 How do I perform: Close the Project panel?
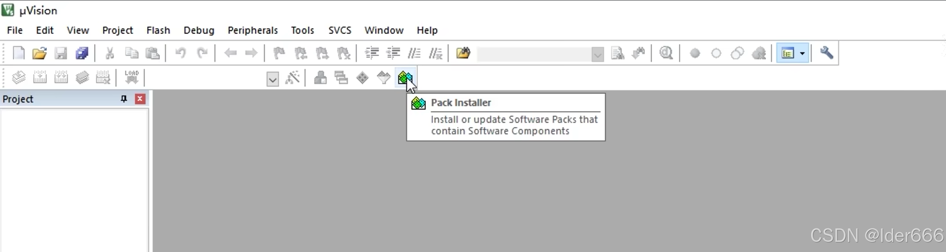click(x=140, y=99)
